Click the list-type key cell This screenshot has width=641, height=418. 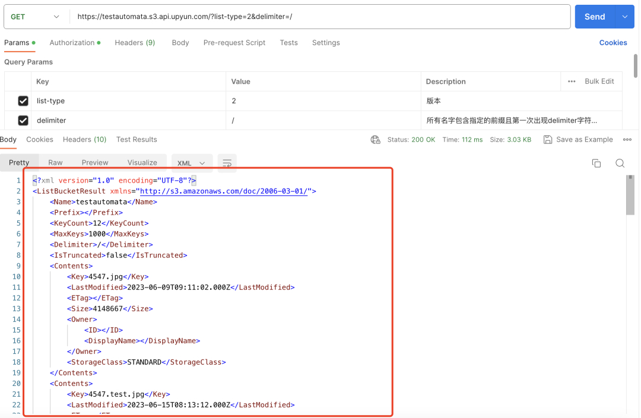click(x=128, y=101)
